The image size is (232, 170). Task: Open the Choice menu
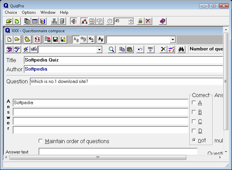tap(11, 12)
